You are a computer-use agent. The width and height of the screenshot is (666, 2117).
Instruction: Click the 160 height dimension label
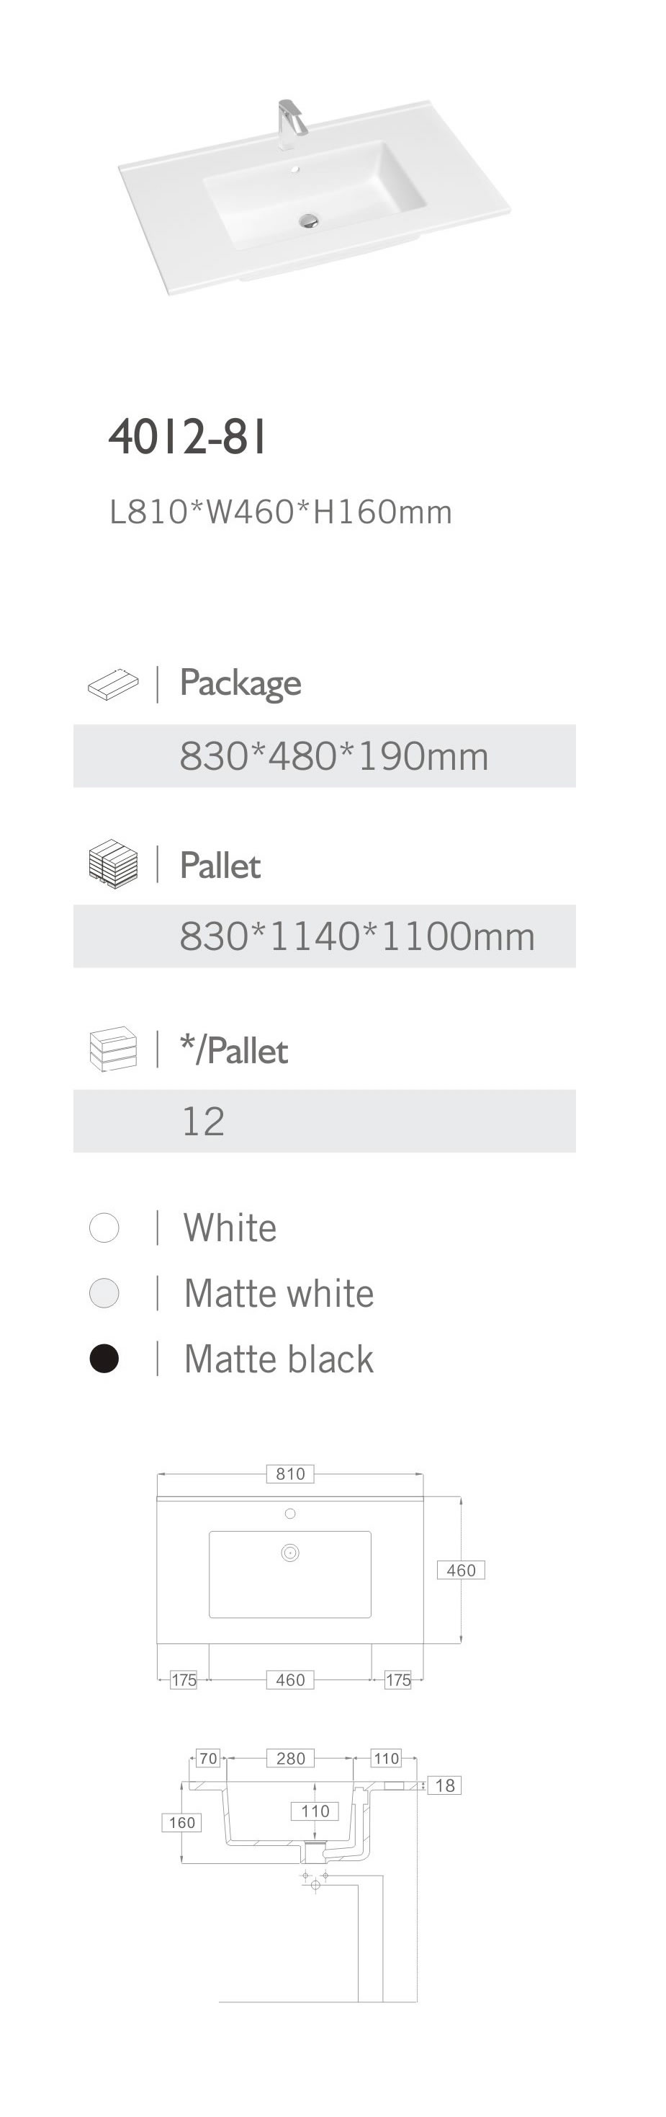click(x=181, y=1822)
